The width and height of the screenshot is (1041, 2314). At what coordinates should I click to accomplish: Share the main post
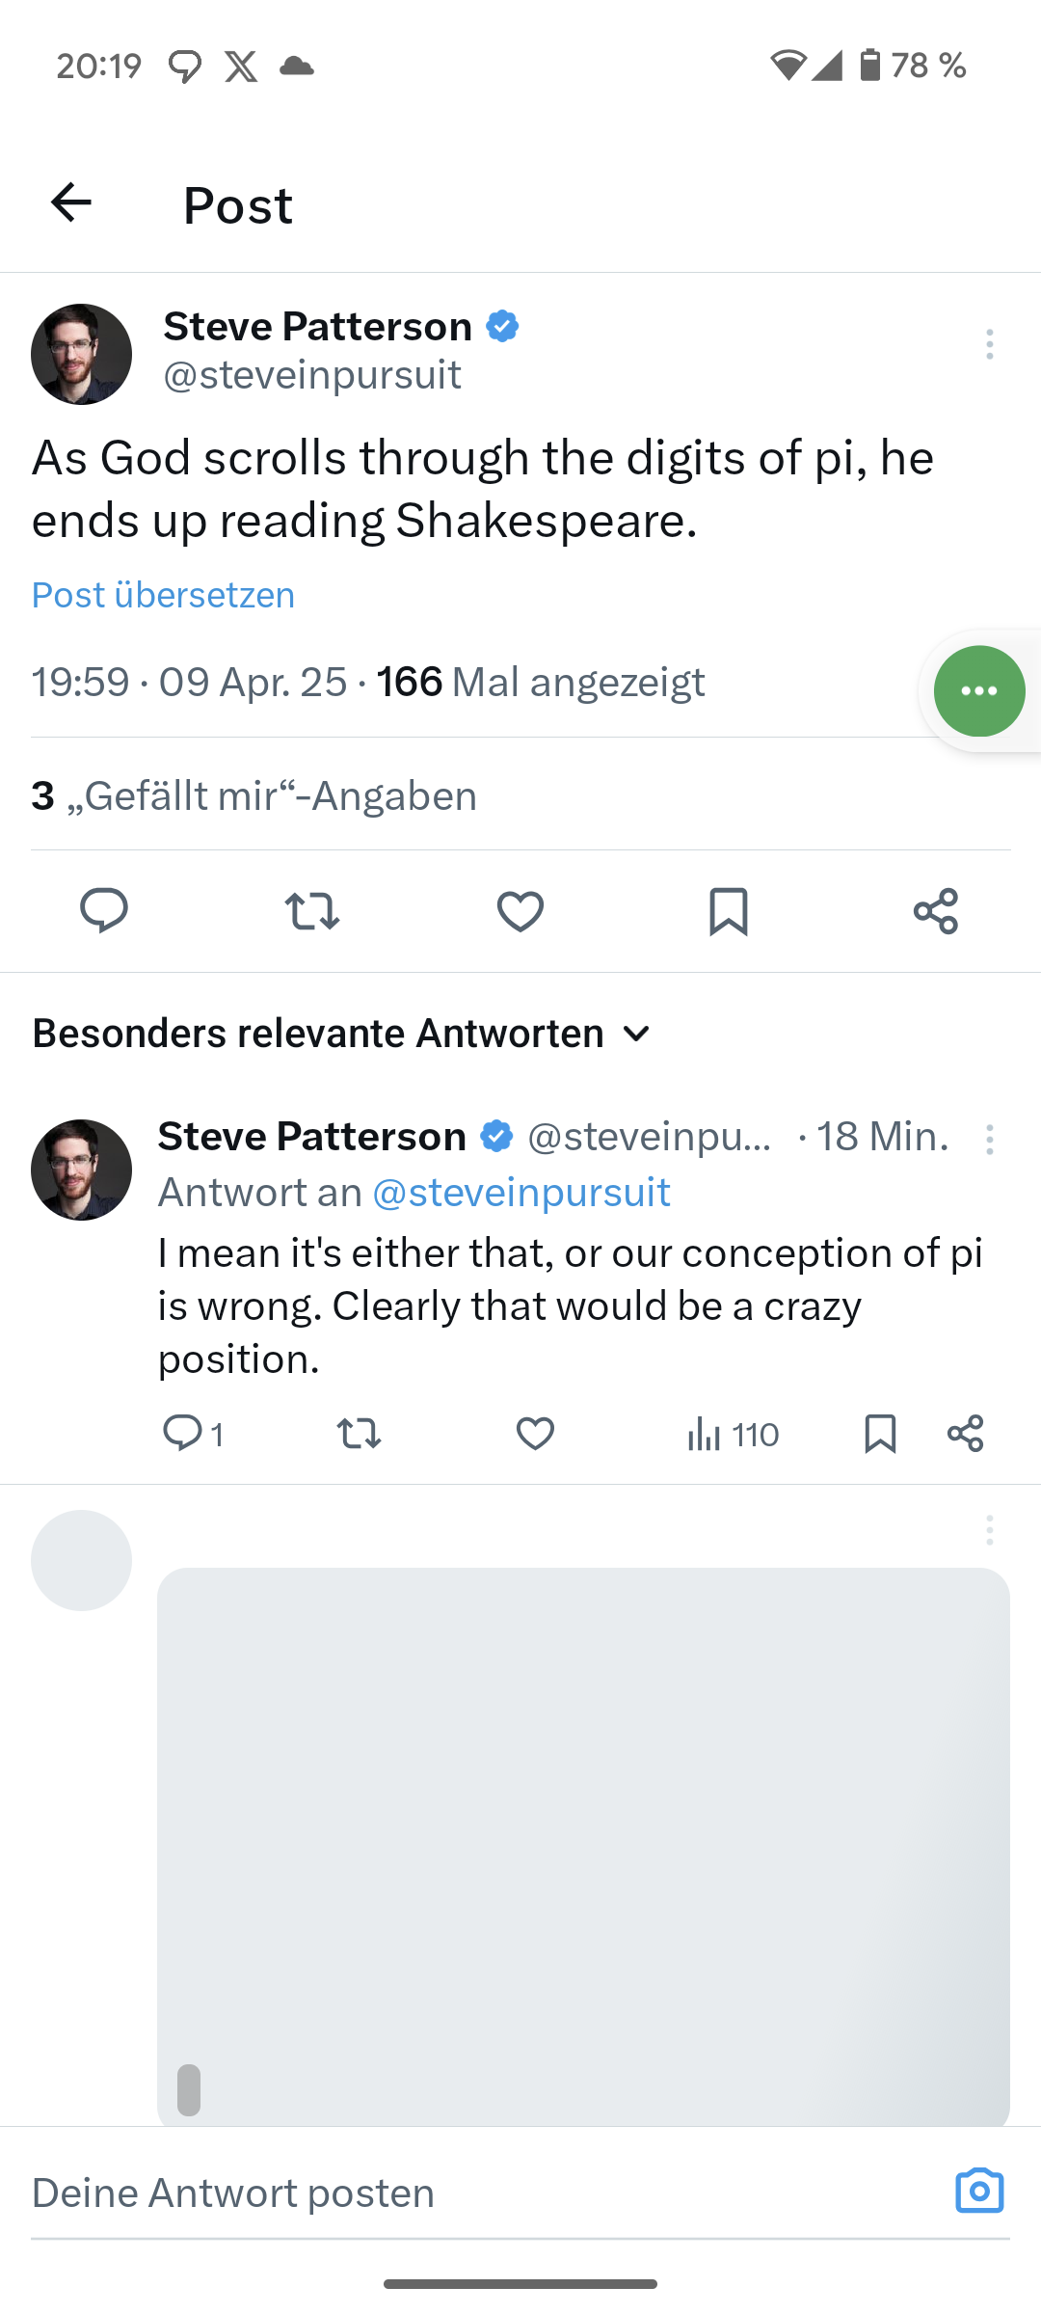pos(936,911)
